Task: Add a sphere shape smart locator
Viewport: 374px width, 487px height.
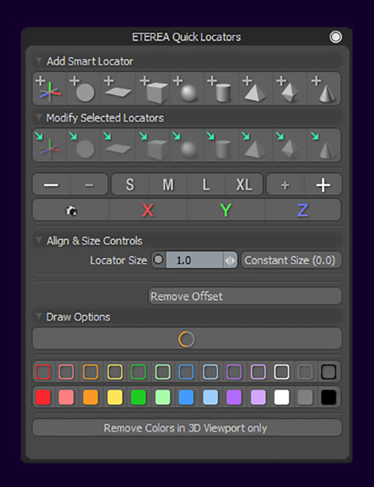Action: coord(187,89)
